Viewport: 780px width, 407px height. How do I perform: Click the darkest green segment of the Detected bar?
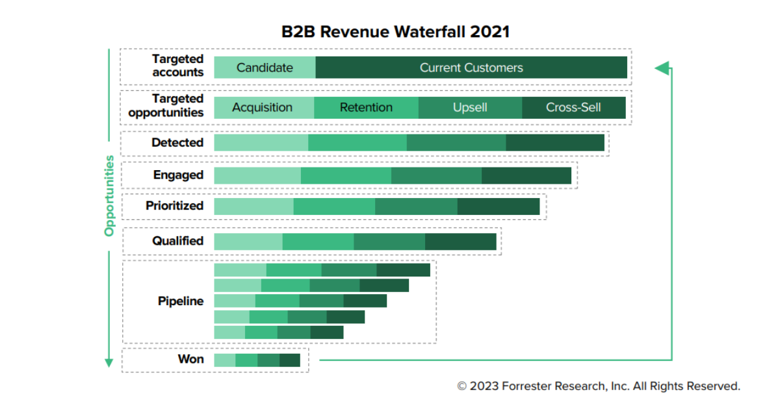click(x=555, y=143)
